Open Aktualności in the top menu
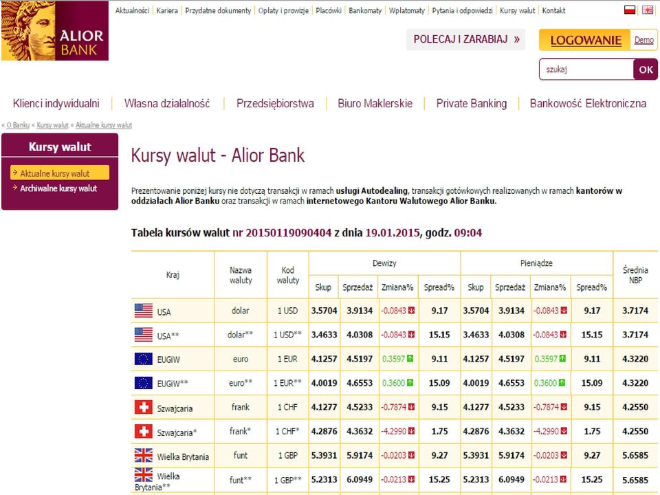The image size is (660, 495). pos(132,10)
